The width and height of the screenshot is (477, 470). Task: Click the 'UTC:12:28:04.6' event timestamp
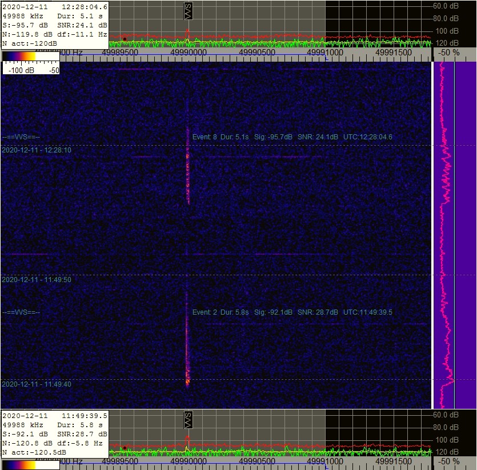pyautogui.click(x=368, y=137)
